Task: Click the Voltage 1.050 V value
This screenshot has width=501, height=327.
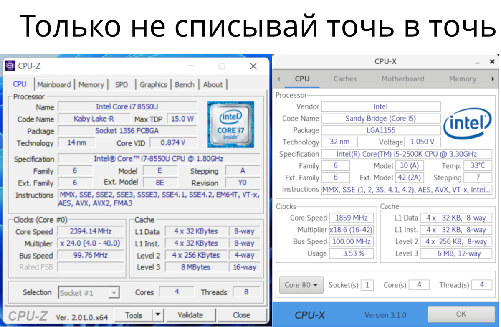Action: [x=423, y=142]
